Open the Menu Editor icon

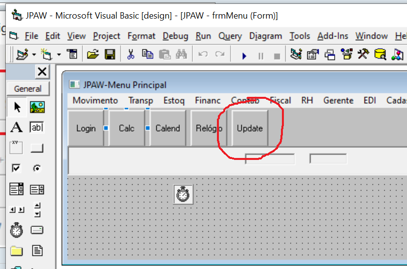(x=72, y=54)
